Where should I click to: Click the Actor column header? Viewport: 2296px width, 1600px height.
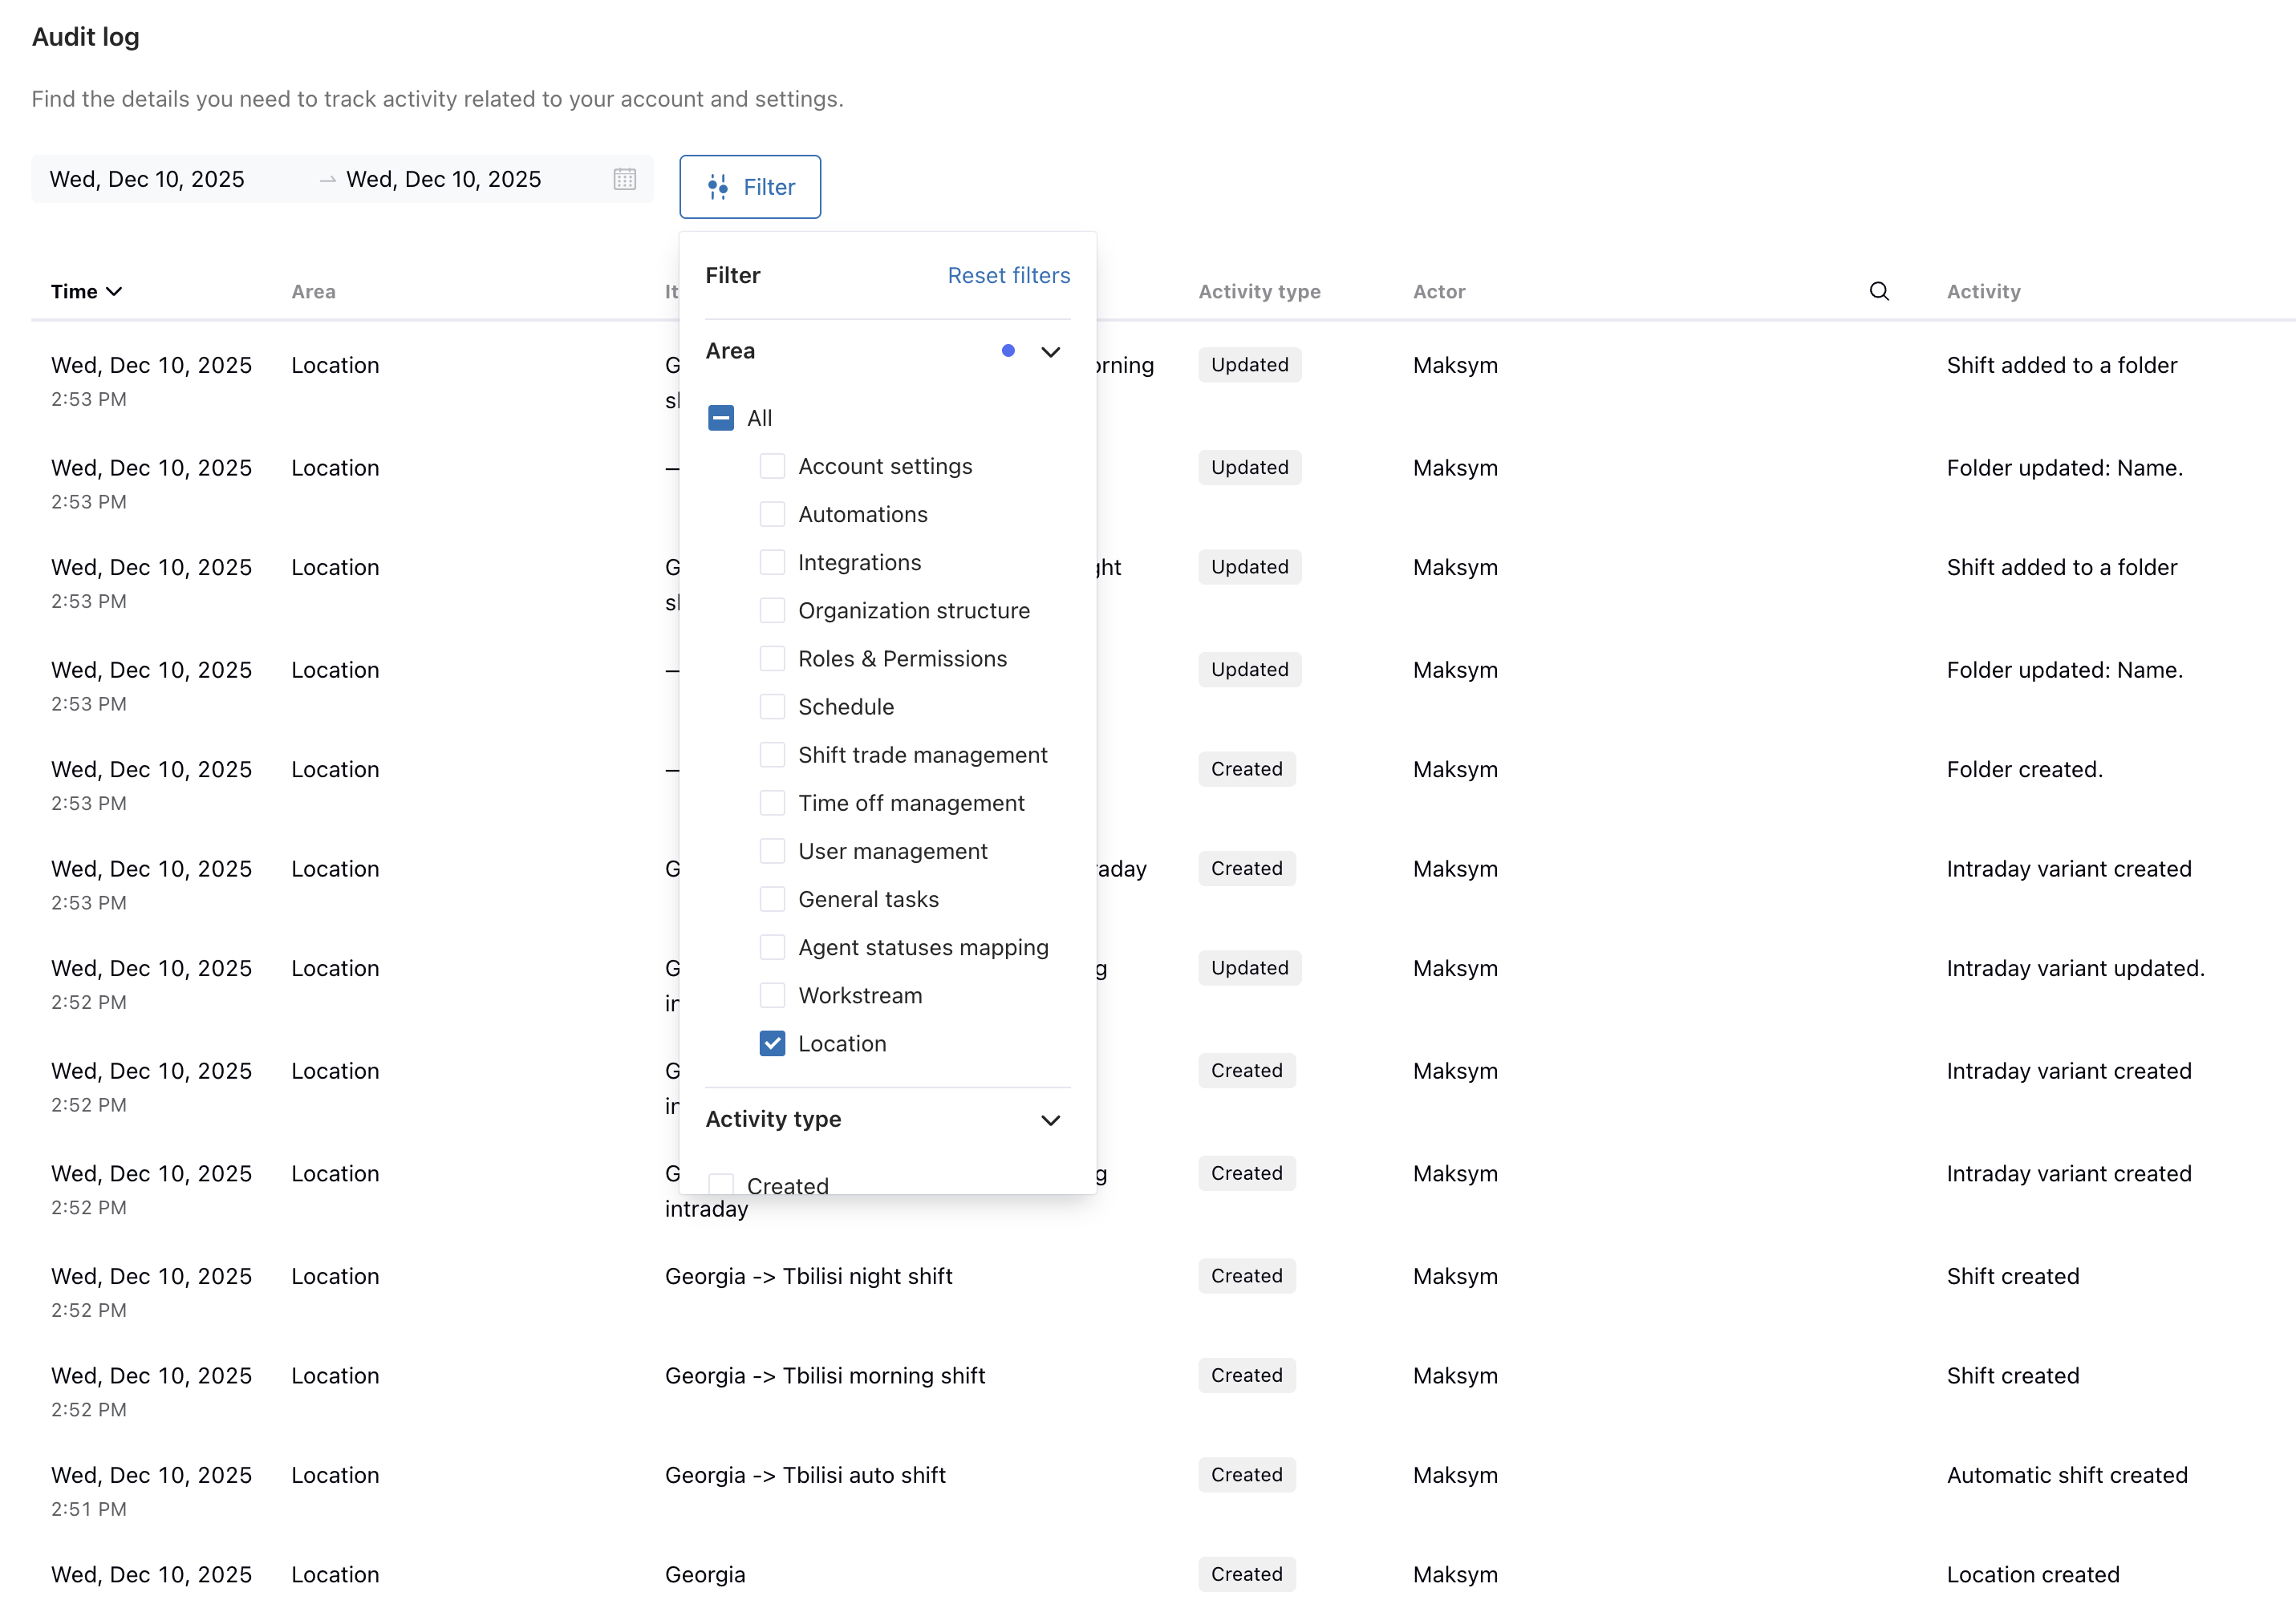(1439, 291)
